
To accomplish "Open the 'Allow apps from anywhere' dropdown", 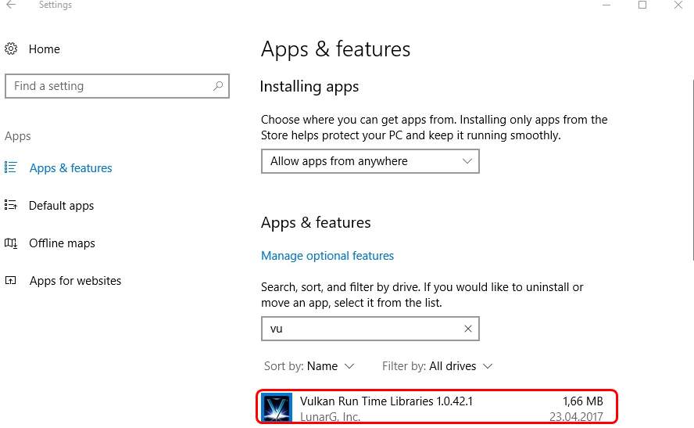I will pos(370,161).
